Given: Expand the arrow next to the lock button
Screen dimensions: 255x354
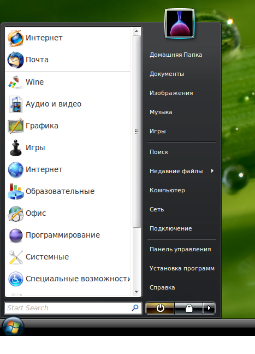Looking at the screenshot, I should point(209,308).
